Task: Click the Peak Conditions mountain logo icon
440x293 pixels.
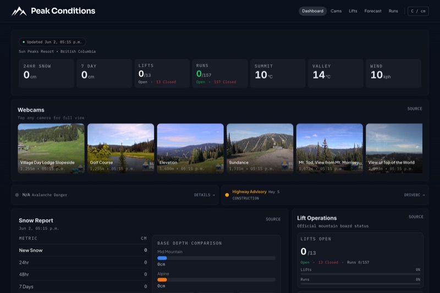Action: (x=19, y=11)
